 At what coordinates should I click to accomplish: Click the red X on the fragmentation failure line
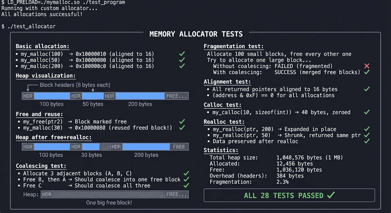coord(367,66)
